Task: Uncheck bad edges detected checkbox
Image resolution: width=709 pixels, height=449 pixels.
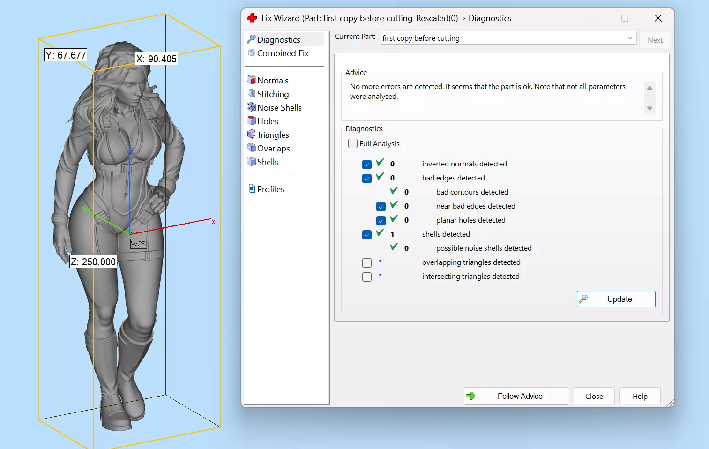Action: 367,178
